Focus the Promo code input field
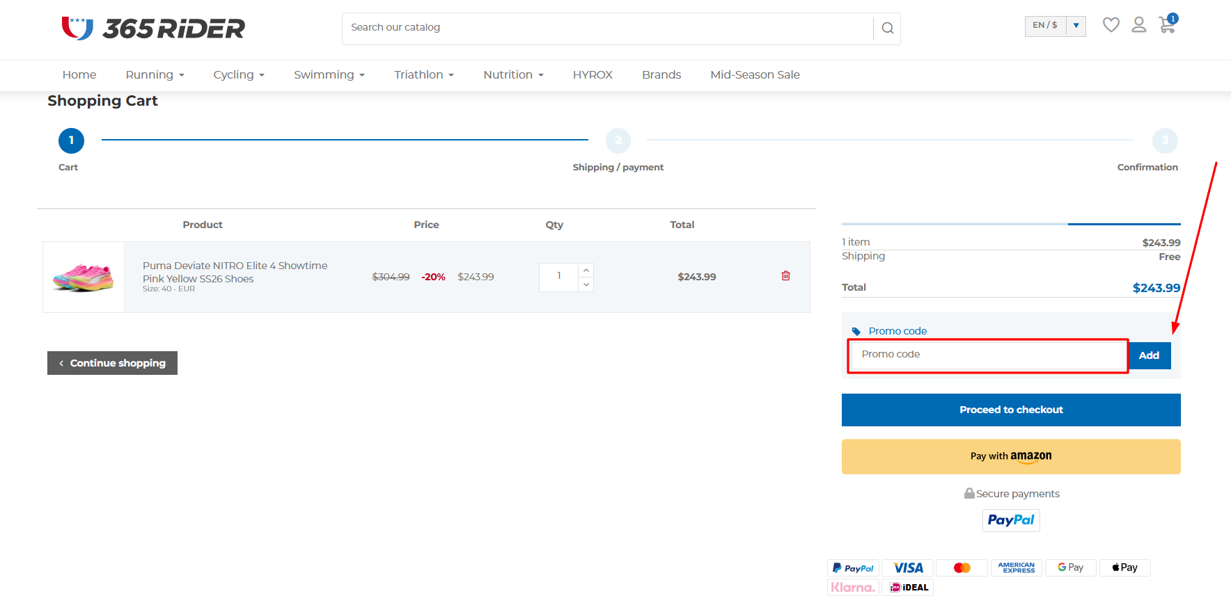 (988, 355)
